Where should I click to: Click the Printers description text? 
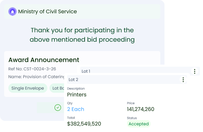coord(77,94)
